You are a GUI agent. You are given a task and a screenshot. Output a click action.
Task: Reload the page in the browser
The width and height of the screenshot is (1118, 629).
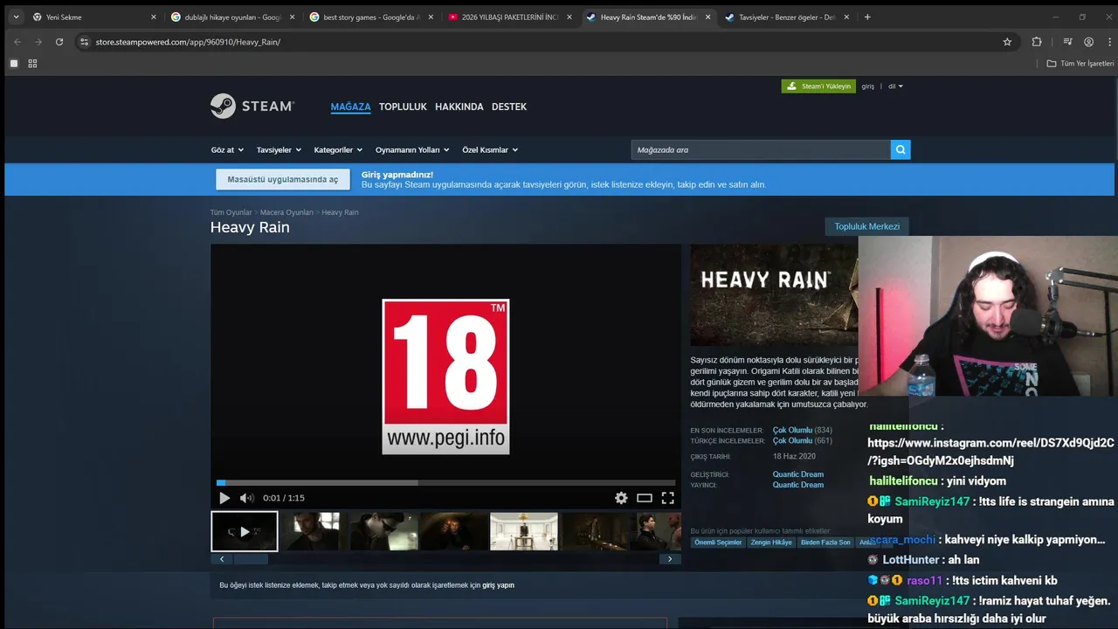pos(59,41)
